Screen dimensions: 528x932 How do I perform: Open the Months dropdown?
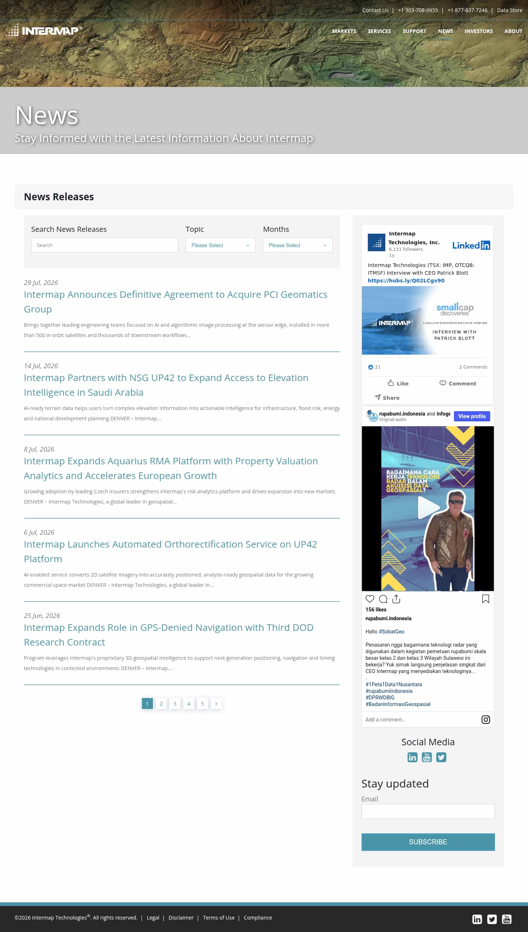pyautogui.click(x=298, y=245)
